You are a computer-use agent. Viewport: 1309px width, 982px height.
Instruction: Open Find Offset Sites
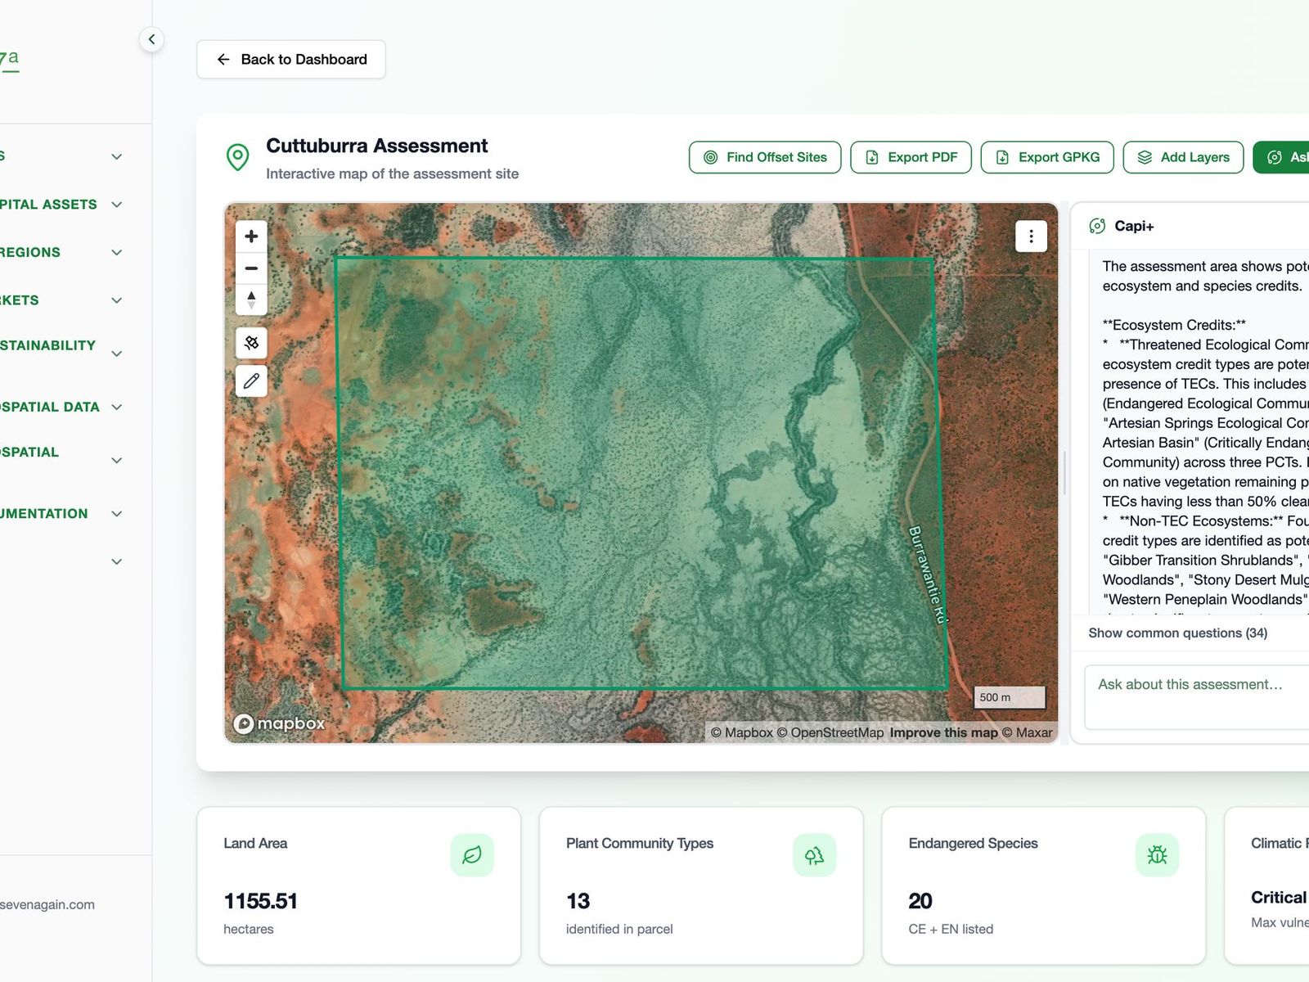765,157
